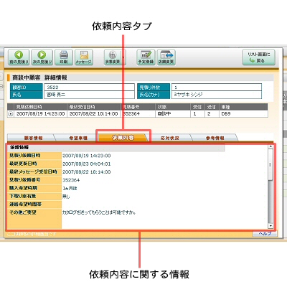Click the scroll up arrow in request panel
The width and height of the screenshot is (287, 287).
[270, 146]
